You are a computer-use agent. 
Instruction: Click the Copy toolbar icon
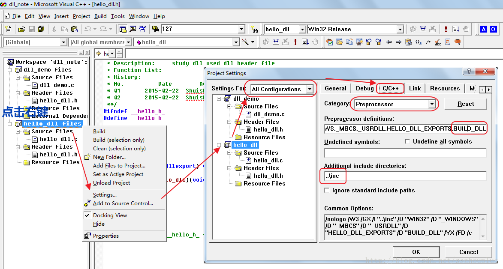point(64,29)
